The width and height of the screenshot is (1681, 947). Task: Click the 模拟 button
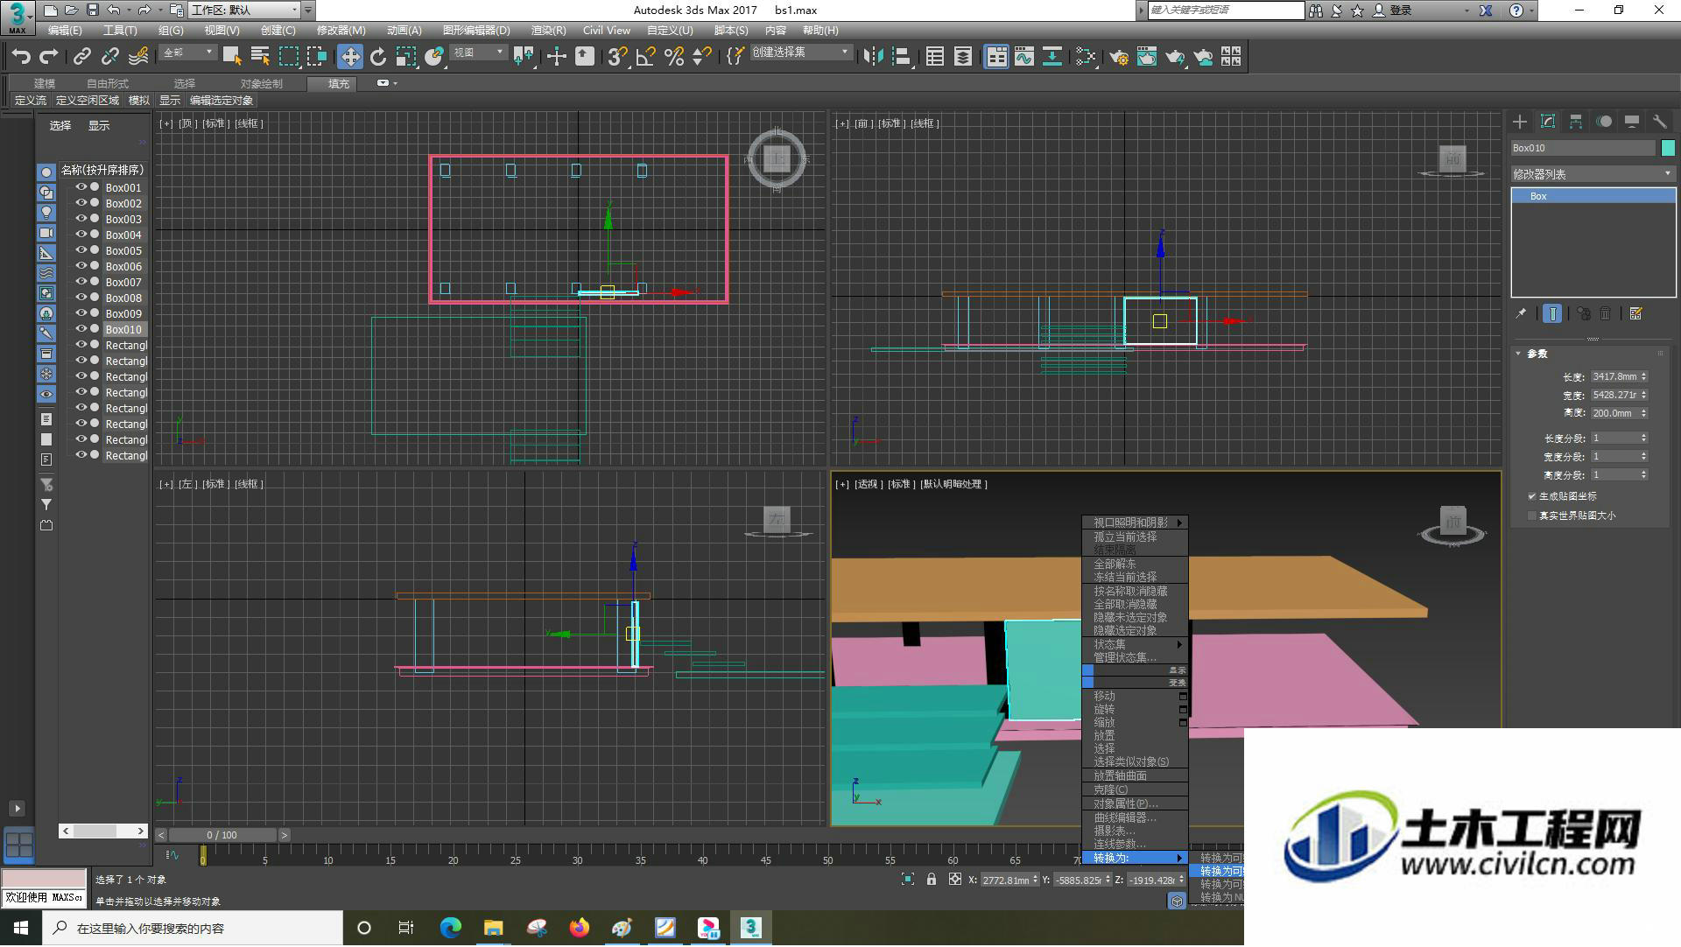pos(139,101)
